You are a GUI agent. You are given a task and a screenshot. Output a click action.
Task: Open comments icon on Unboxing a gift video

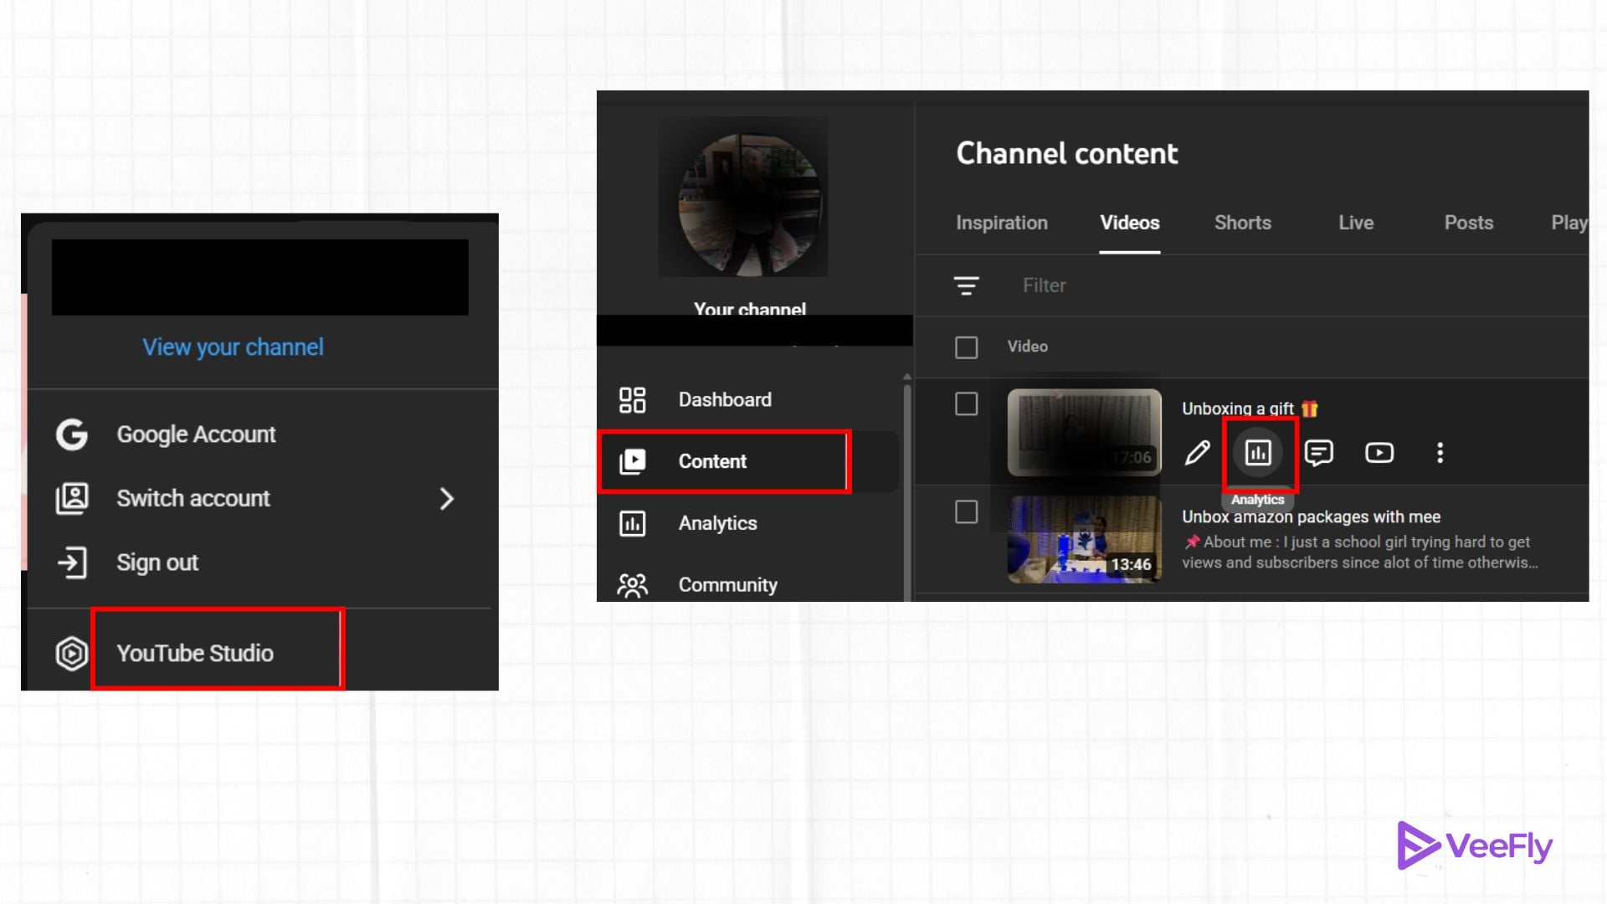(x=1318, y=453)
